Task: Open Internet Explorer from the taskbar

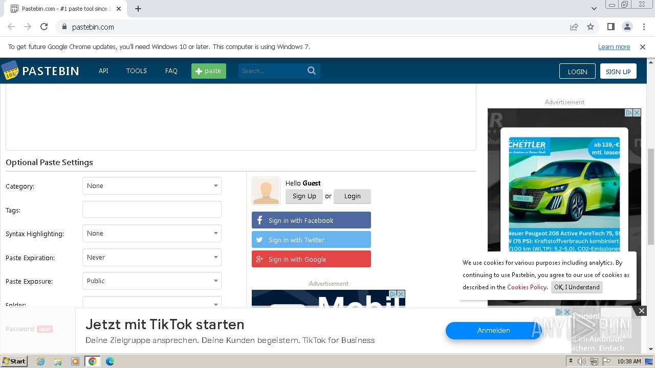Action: pyautogui.click(x=40, y=361)
